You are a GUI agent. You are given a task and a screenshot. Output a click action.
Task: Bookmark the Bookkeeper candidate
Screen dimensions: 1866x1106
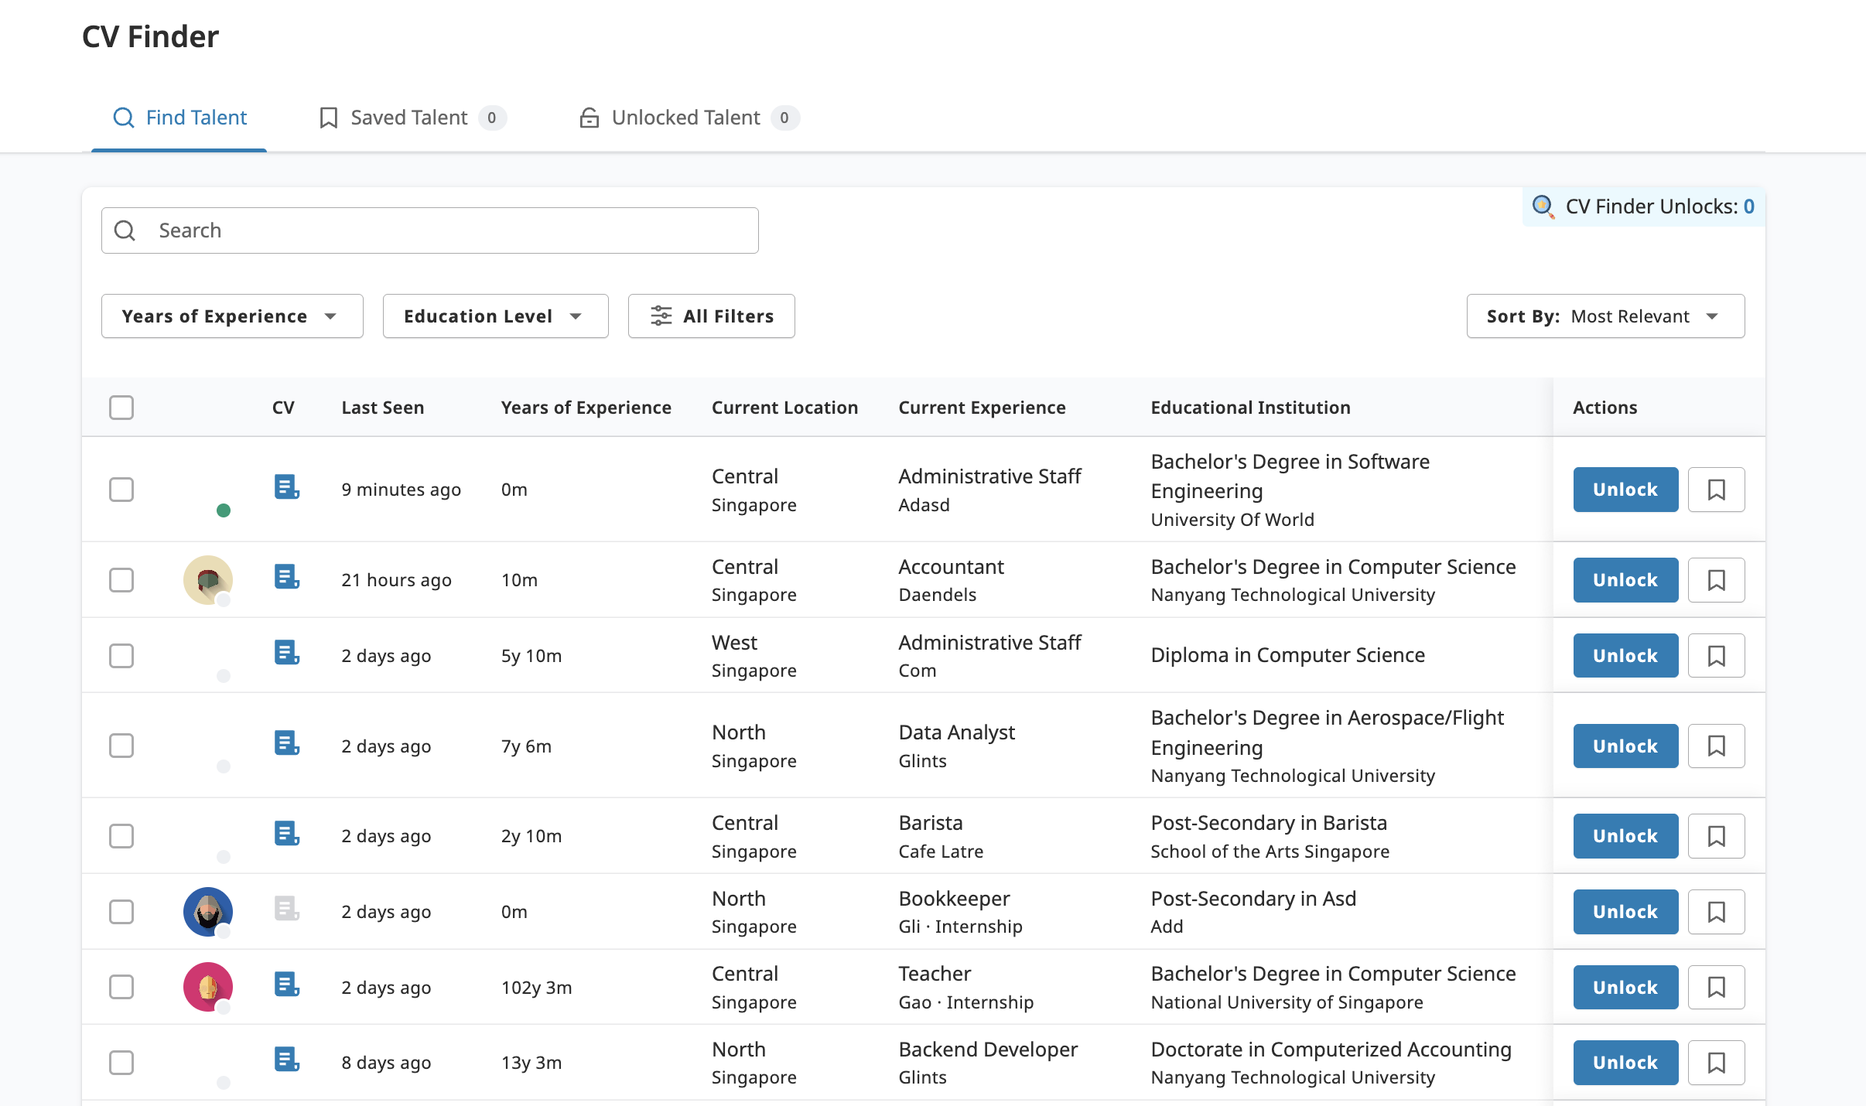[1717, 912]
